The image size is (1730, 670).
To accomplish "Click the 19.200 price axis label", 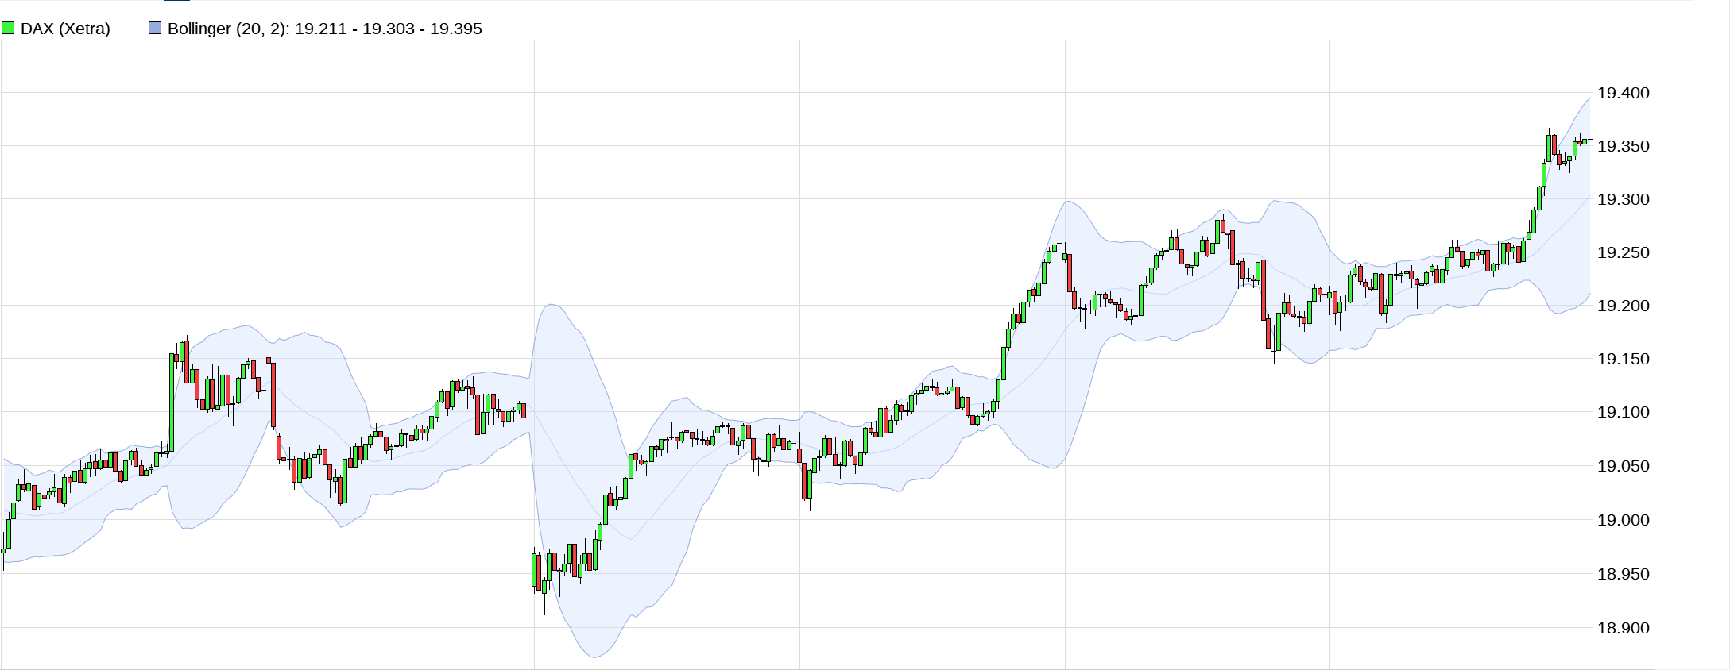I will tap(1623, 306).
